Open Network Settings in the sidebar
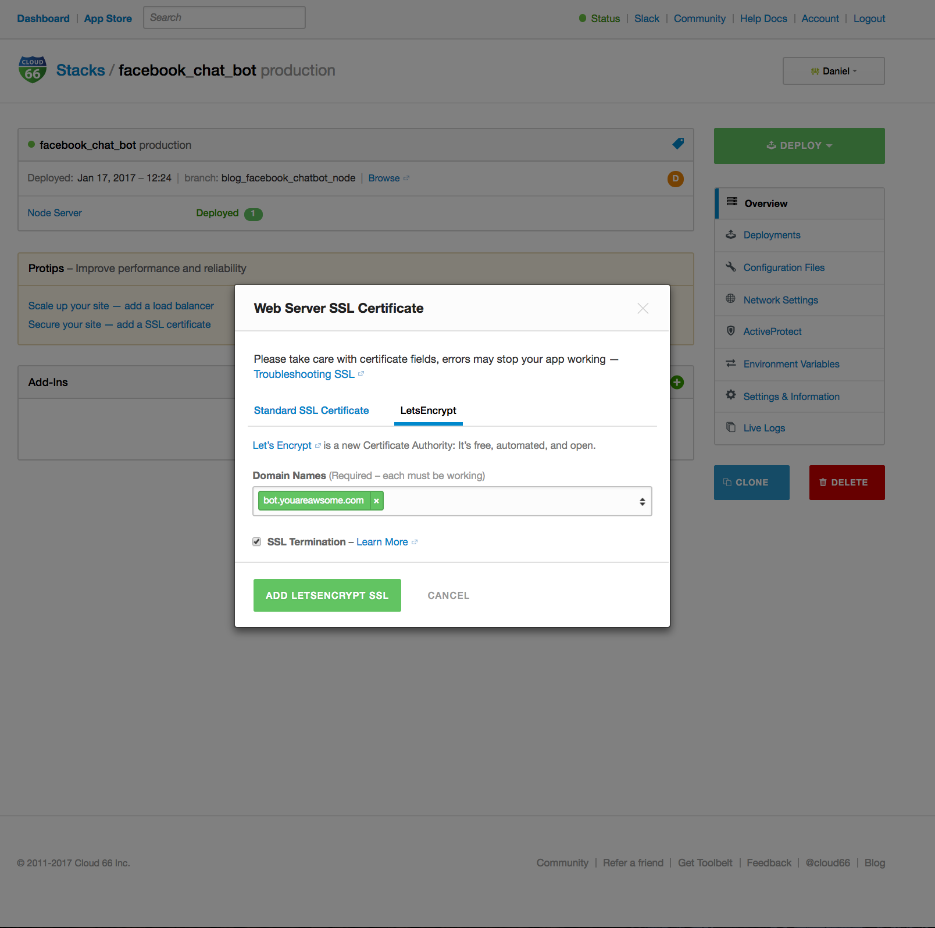Image resolution: width=935 pixels, height=928 pixels. (x=800, y=300)
